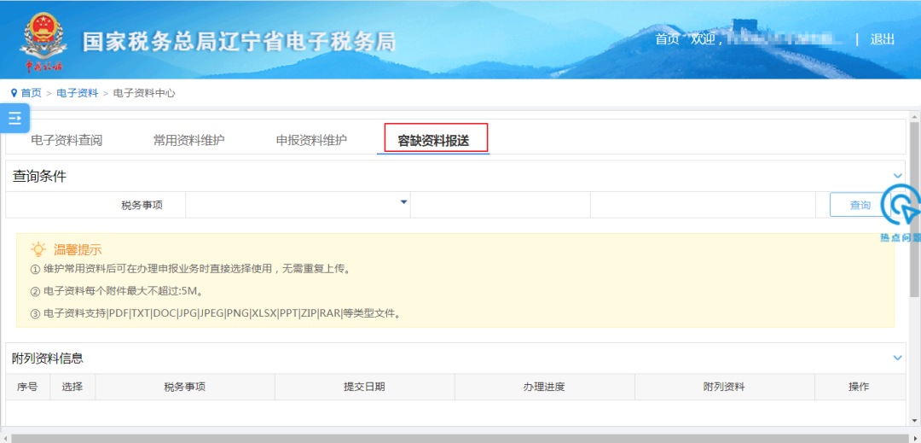Go to the 容缺资料报送 tab
This screenshot has width=921, height=443.
click(433, 140)
